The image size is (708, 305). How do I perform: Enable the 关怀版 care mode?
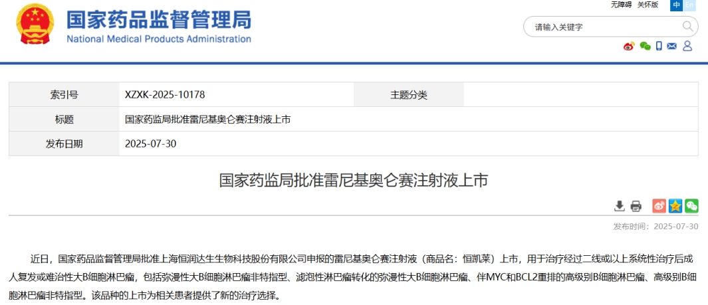click(x=648, y=5)
